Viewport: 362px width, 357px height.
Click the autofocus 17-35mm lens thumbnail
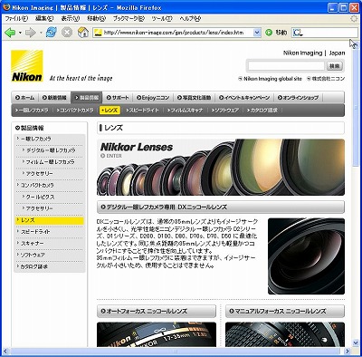click(x=157, y=334)
